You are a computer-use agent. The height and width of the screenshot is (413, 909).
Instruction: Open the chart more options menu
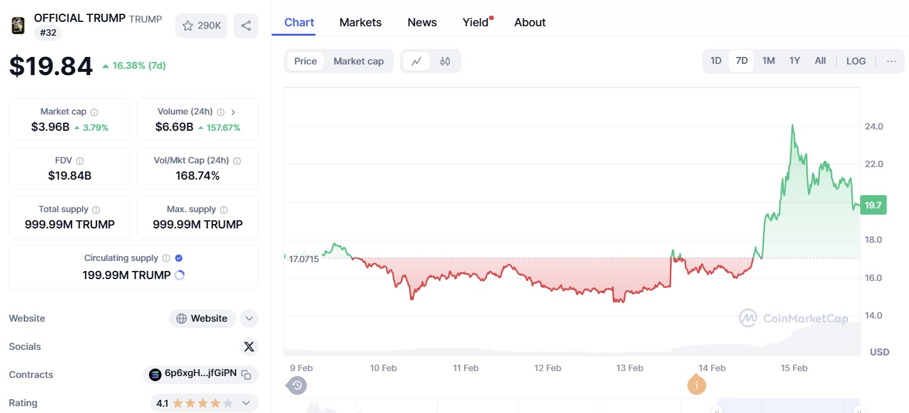(x=891, y=61)
